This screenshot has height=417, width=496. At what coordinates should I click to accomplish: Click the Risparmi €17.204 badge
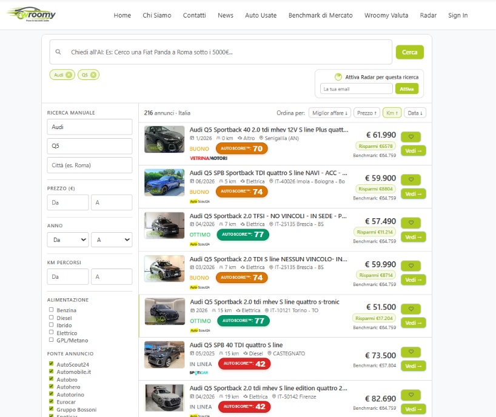coord(374,318)
